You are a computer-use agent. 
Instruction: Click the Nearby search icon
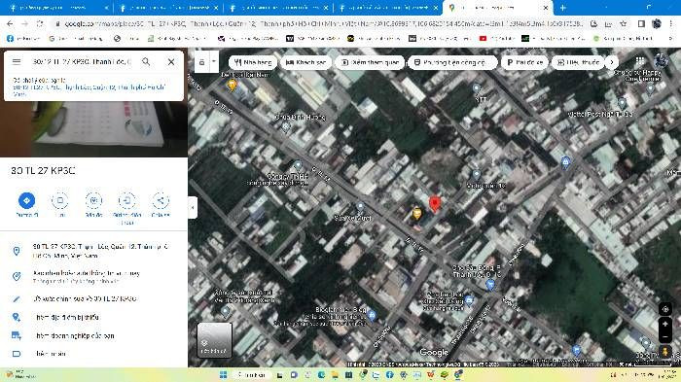pos(93,200)
